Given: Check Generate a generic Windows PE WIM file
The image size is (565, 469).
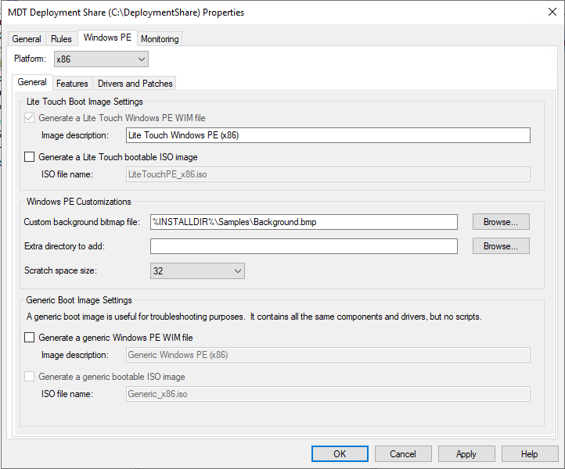Looking at the screenshot, I should [30, 338].
